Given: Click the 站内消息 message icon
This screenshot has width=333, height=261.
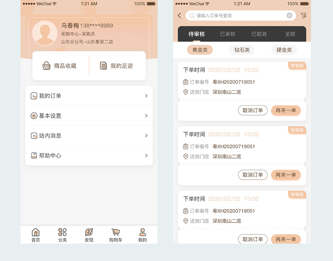Looking at the screenshot, I should (34, 136).
